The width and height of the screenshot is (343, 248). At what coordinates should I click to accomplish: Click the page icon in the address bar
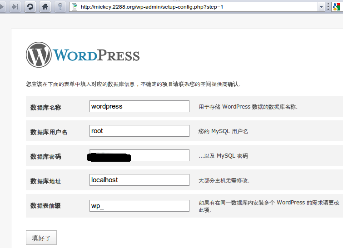75,7
